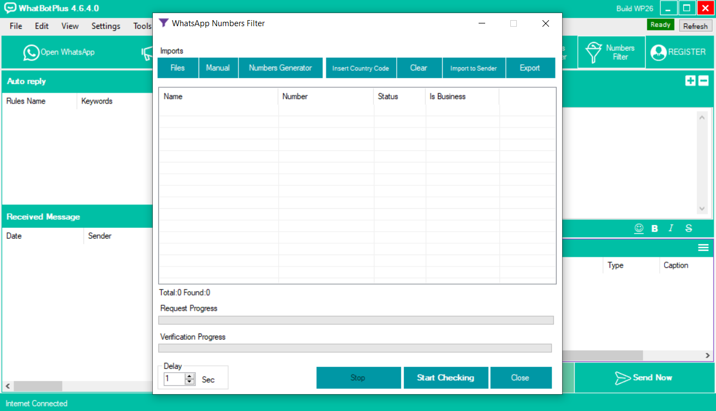Image resolution: width=716 pixels, height=411 pixels.
Task: Click the attachments horizontal scrollbar right arrow
Action: click(708, 355)
